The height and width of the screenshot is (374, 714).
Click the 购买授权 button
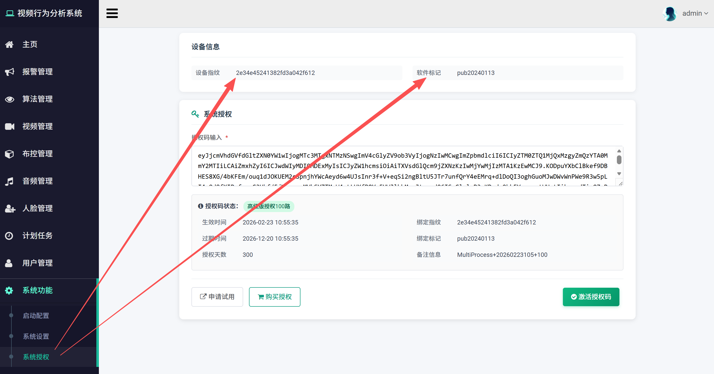click(x=274, y=297)
